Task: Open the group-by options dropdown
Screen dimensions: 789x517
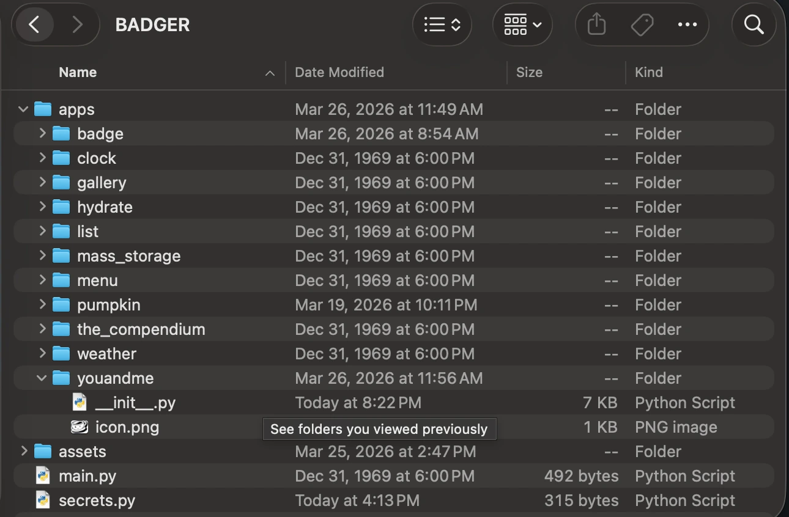Action: [522, 24]
